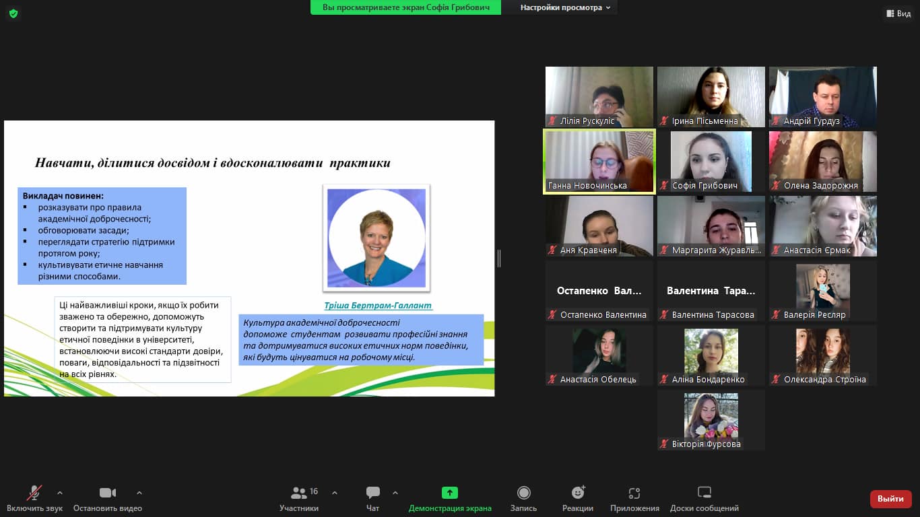This screenshot has width=920, height=517.
Task: Leave meeting with red Выйти button
Action: pos(890,499)
